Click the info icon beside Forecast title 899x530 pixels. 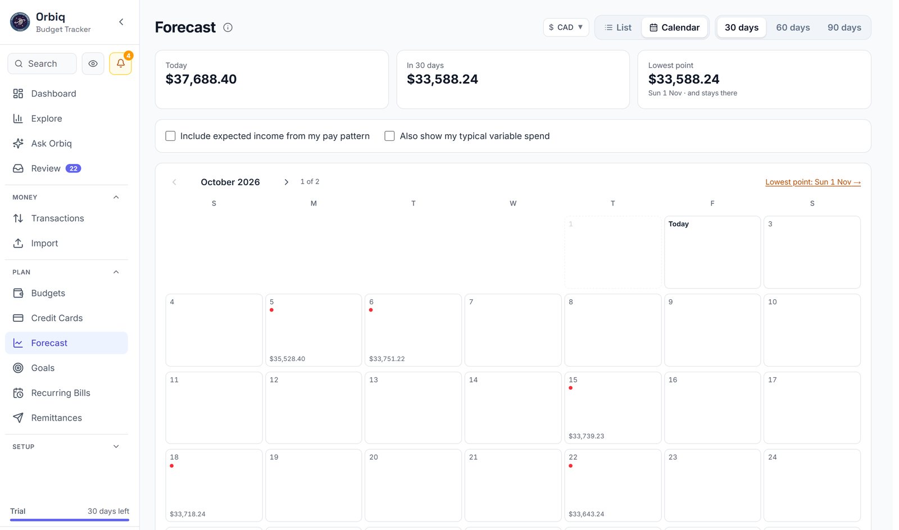pos(228,28)
